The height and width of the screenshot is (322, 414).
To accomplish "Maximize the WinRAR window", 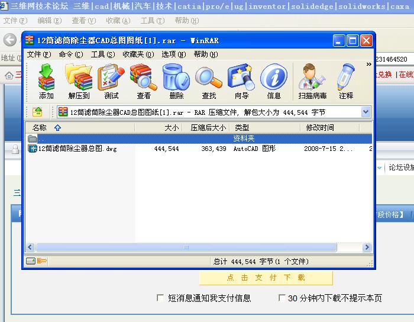I will [x=352, y=41].
